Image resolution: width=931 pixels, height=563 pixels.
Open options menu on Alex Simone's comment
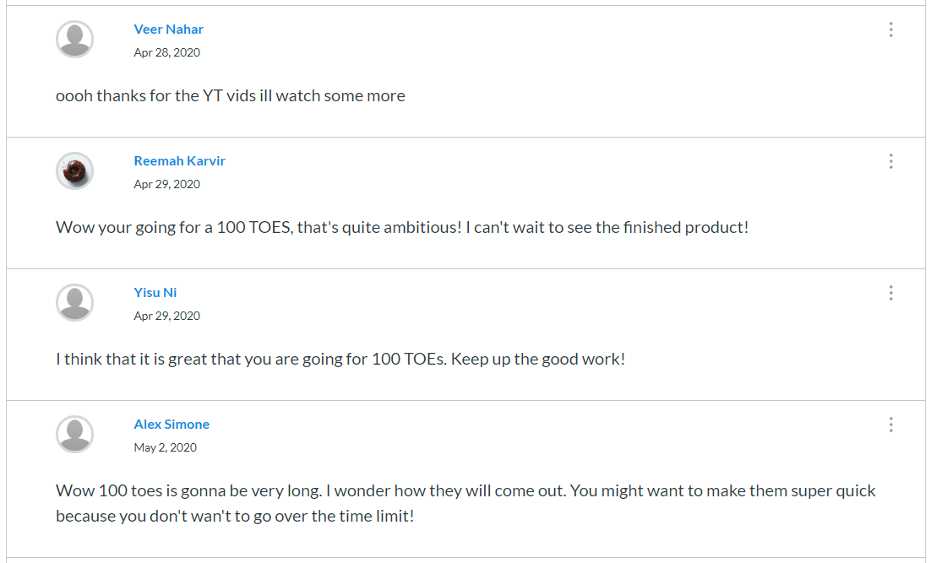[x=890, y=425]
